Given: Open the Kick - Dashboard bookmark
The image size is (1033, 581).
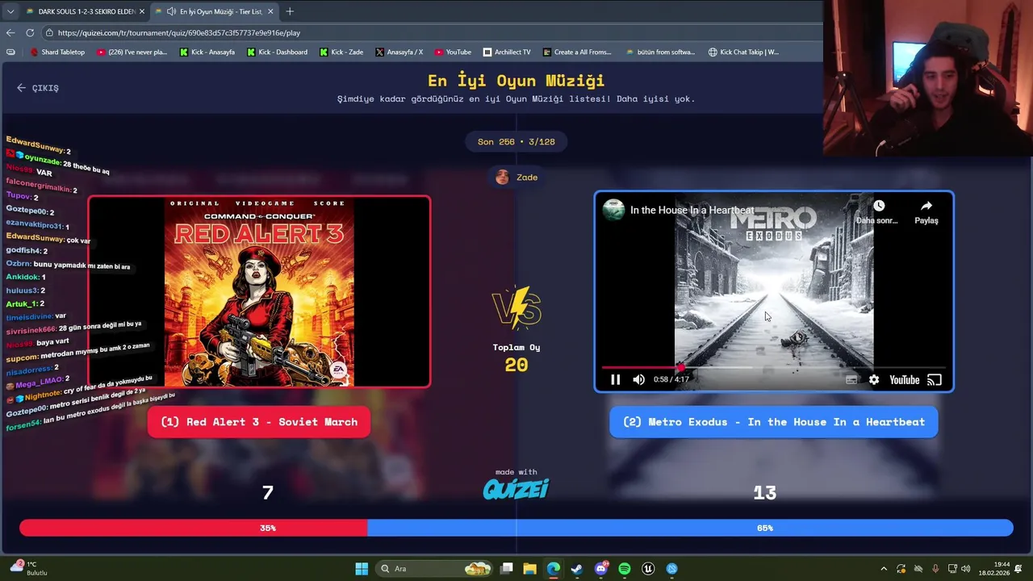Looking at the screenshot, I should click(x=277, y=52).
